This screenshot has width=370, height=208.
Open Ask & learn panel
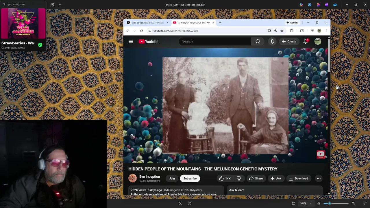(x=237, y=190)
